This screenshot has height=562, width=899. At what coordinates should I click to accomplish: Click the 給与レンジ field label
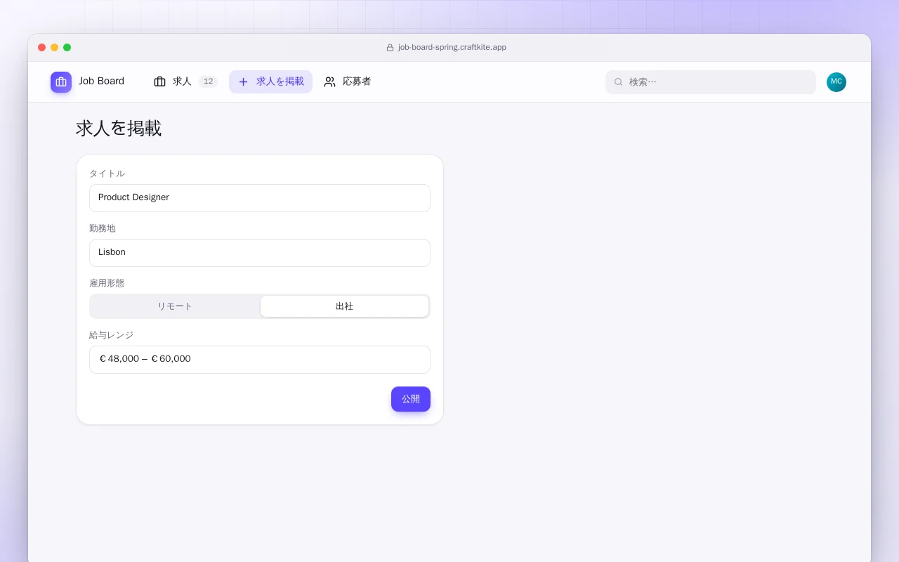coord(112,335)
